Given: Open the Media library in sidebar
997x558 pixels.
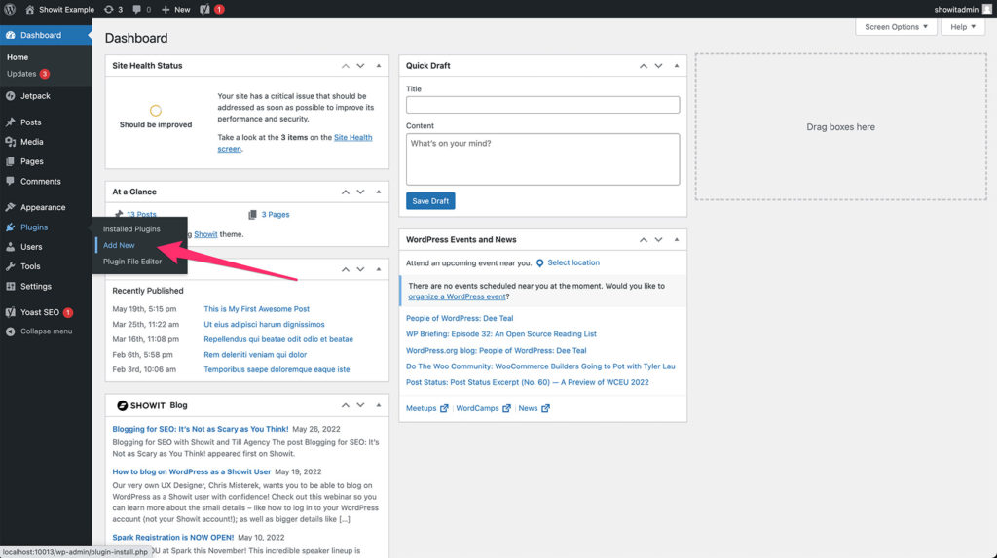Looking at the screenshot, I should pos(31,142).
